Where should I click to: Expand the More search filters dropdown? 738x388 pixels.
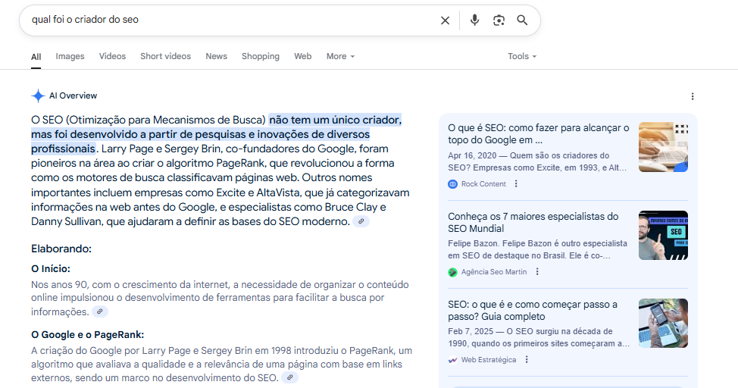coord(340,56)
